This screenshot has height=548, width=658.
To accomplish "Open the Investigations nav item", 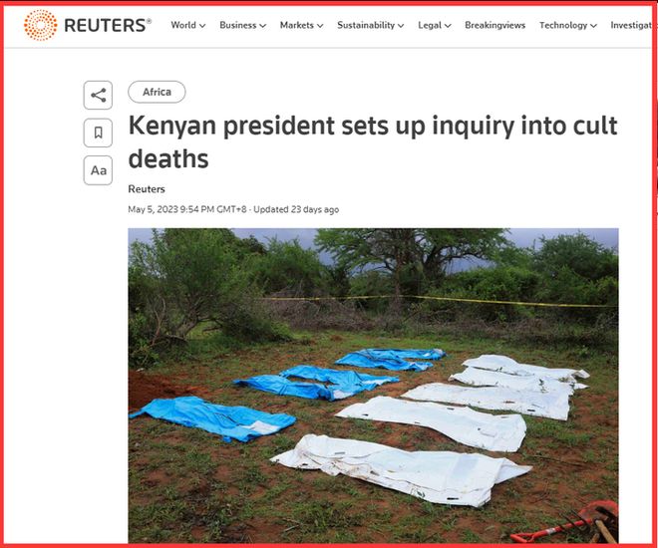I will click(631, 25).
